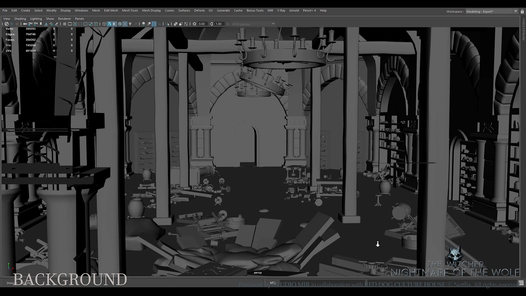Click the Safe Action icon
The width and height of the screenshot is (526, 296).
tap(91, 24)
